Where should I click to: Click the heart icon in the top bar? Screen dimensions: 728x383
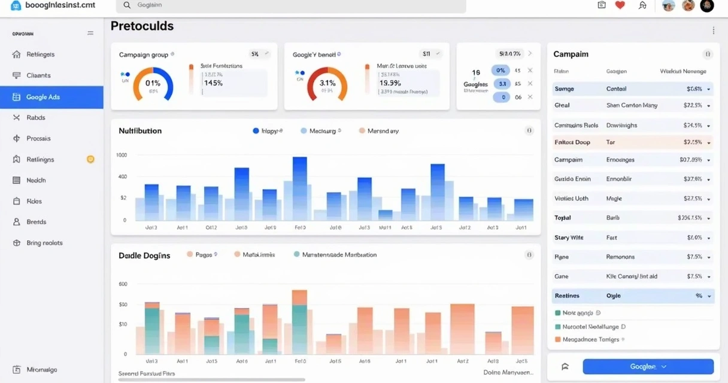620,5
